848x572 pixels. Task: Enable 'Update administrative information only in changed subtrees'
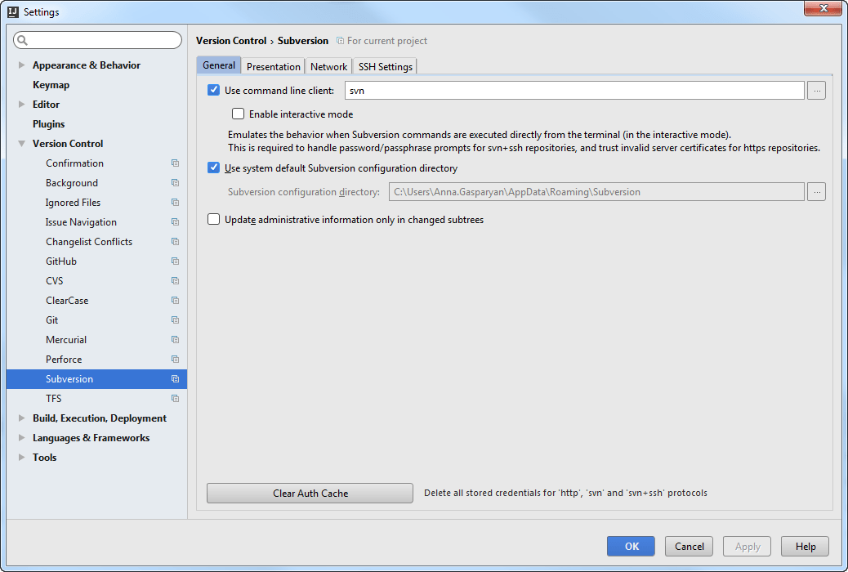tap(213, 219)
